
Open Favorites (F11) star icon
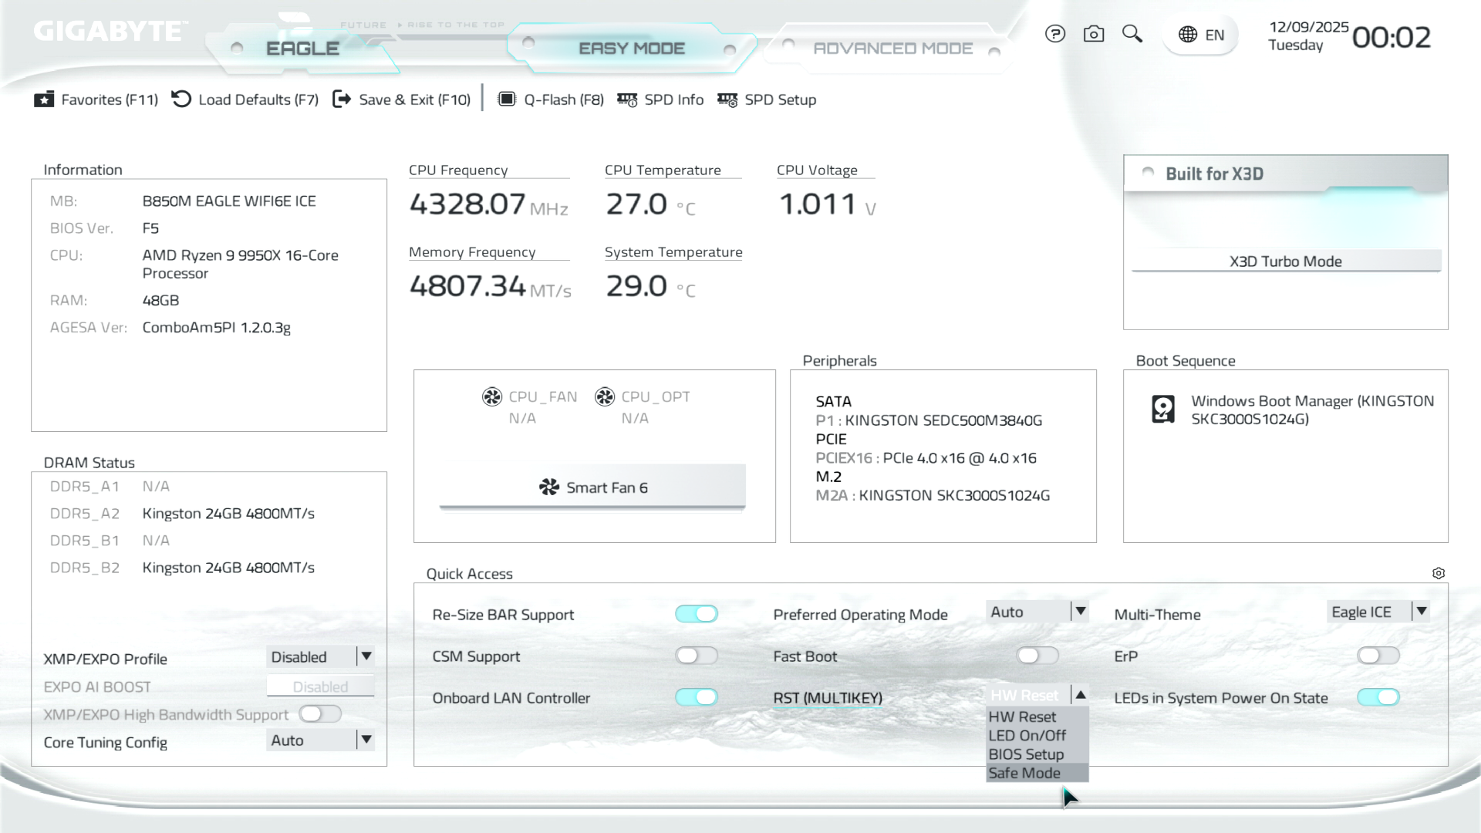tap(44, 99)
